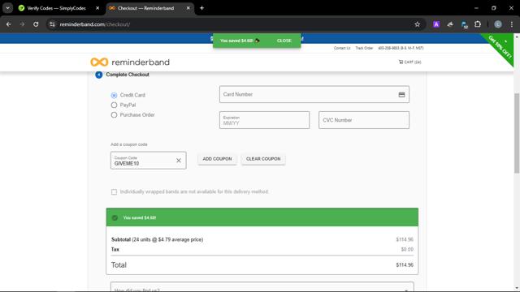The width and height of the screenshot is (520, 292).
Task: Open the How did you find us dropdown
Action: click(x=262, y=287)
